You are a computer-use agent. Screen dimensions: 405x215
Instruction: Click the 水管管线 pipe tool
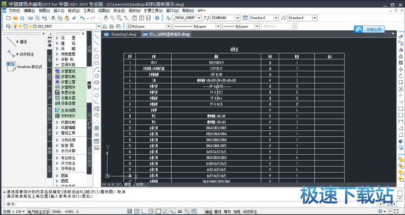click(65, 71)
